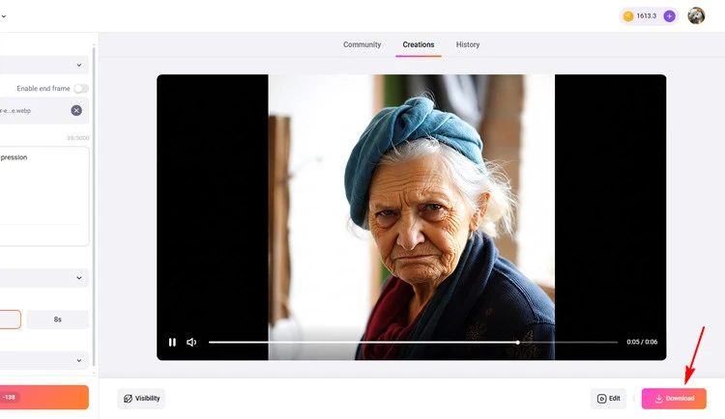This screenshot has width=725, height=419.
Task: Download the generated video
Action: [x=674, y=398]
